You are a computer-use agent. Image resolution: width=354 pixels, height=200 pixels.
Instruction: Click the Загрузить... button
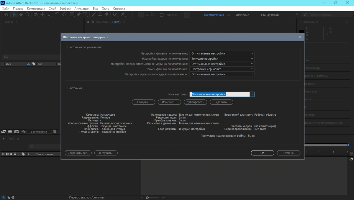point(106,153)
